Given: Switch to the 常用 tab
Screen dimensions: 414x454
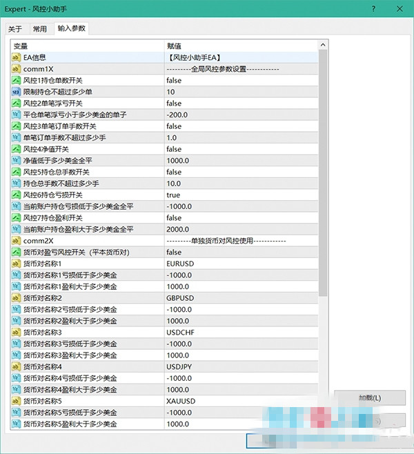Looking at the screenshot, I should [40, 29].
